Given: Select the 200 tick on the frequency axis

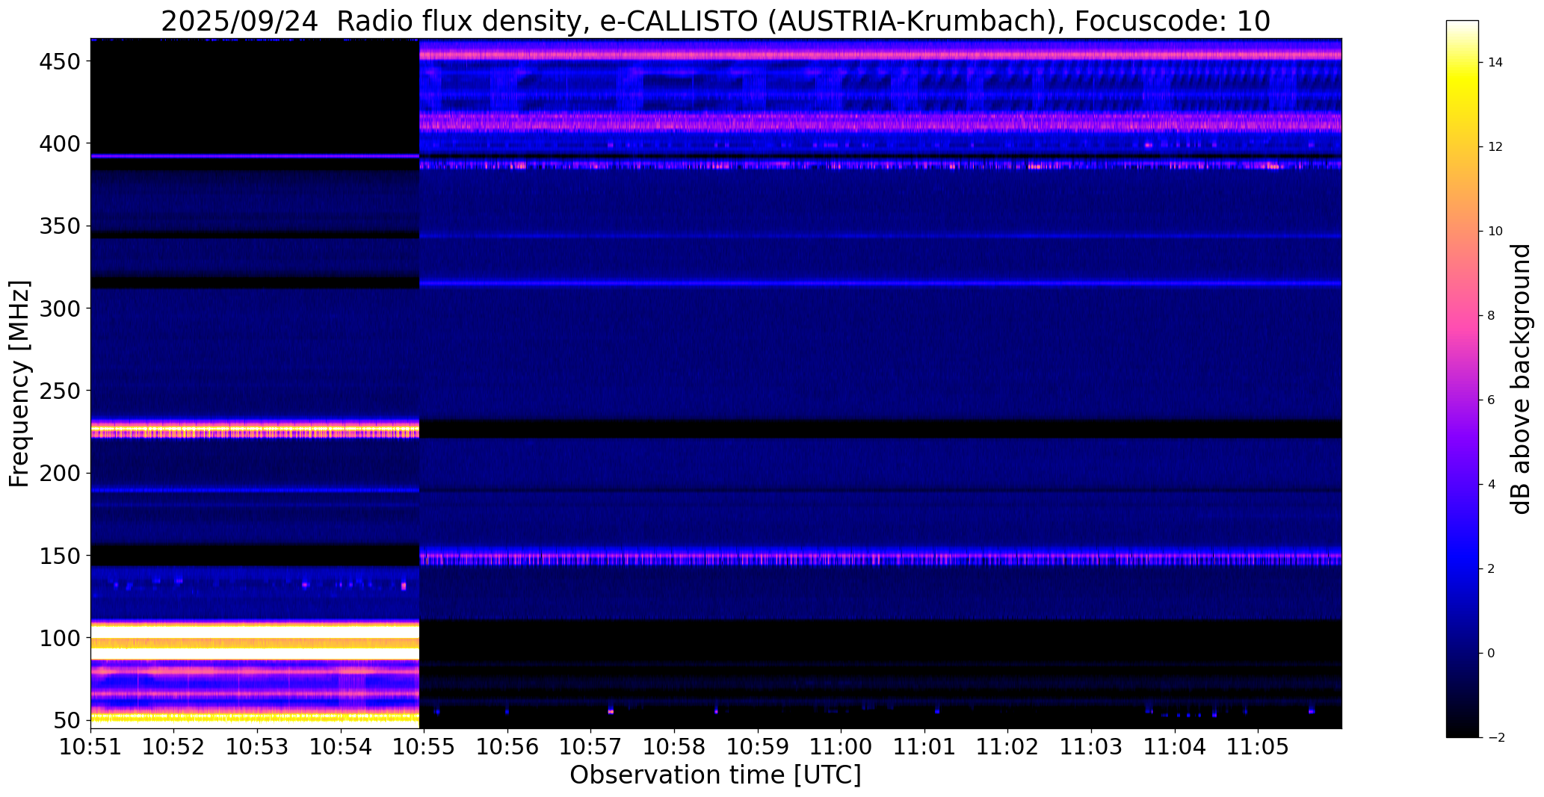Looking at the screenshot, I should pos(58,474).
